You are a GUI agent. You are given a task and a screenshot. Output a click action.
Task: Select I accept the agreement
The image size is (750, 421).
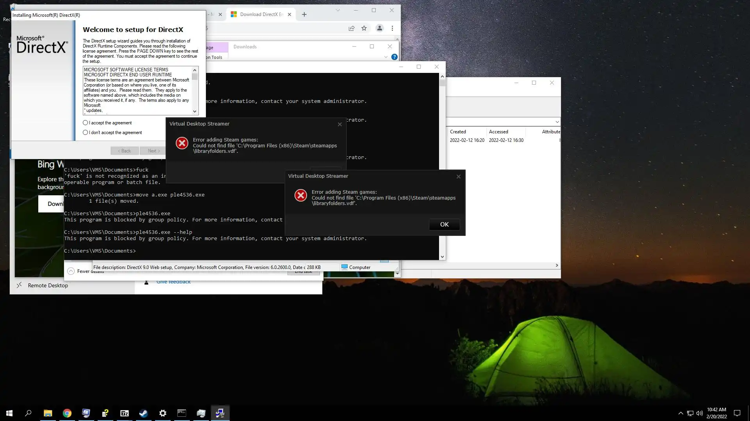[x=85, y=123]
